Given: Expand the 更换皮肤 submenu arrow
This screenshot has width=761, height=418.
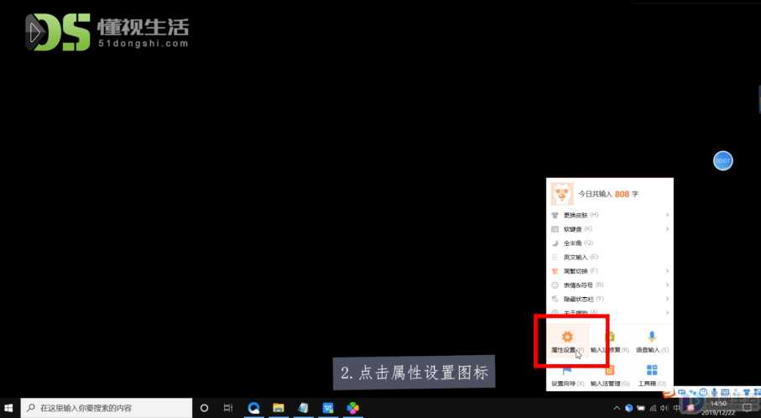Looking at the screenshot, I should pos(667,215).
